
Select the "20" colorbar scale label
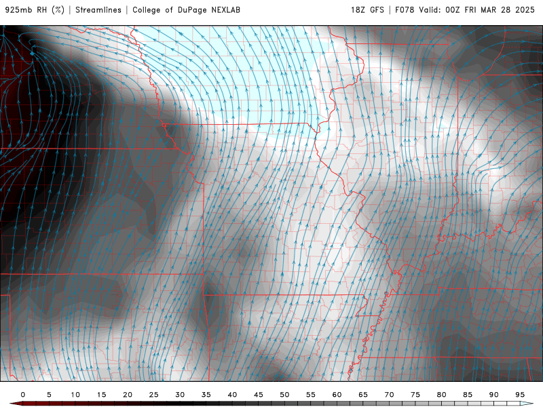pos(128,395)
